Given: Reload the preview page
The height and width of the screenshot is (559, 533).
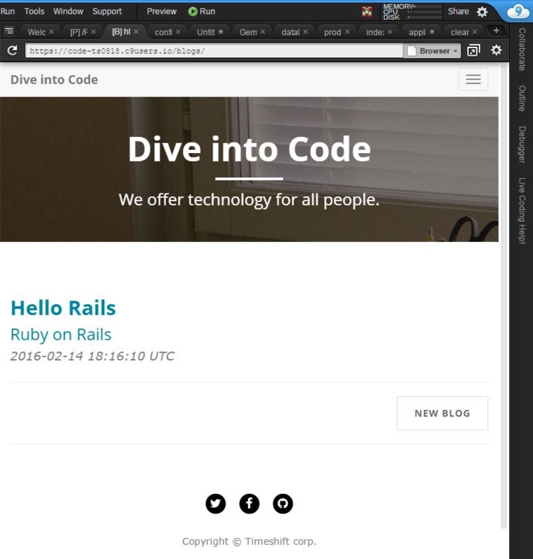Looking at the screenshot, I should 12,50.
